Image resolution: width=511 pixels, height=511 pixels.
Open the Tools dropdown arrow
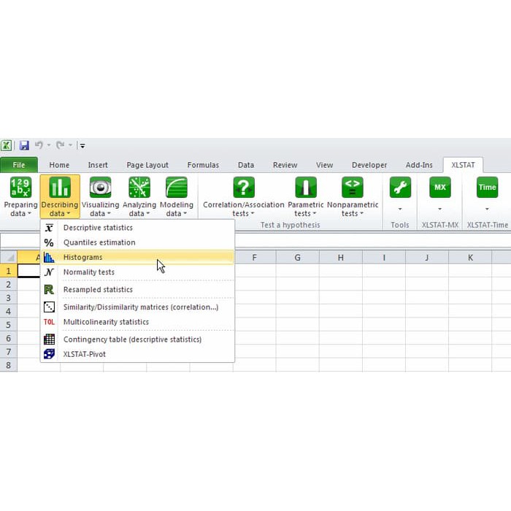(x=400, y=209)
